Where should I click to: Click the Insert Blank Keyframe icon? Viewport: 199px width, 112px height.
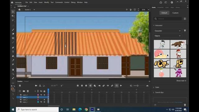coord(82,86)
